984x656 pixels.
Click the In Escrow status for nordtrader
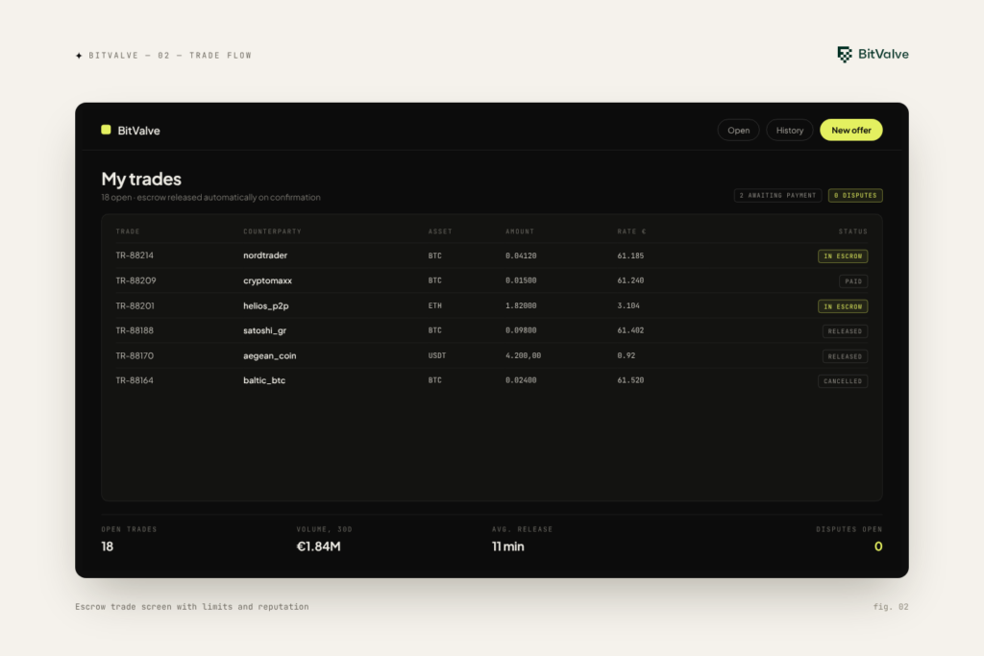(x=843, y=255)
